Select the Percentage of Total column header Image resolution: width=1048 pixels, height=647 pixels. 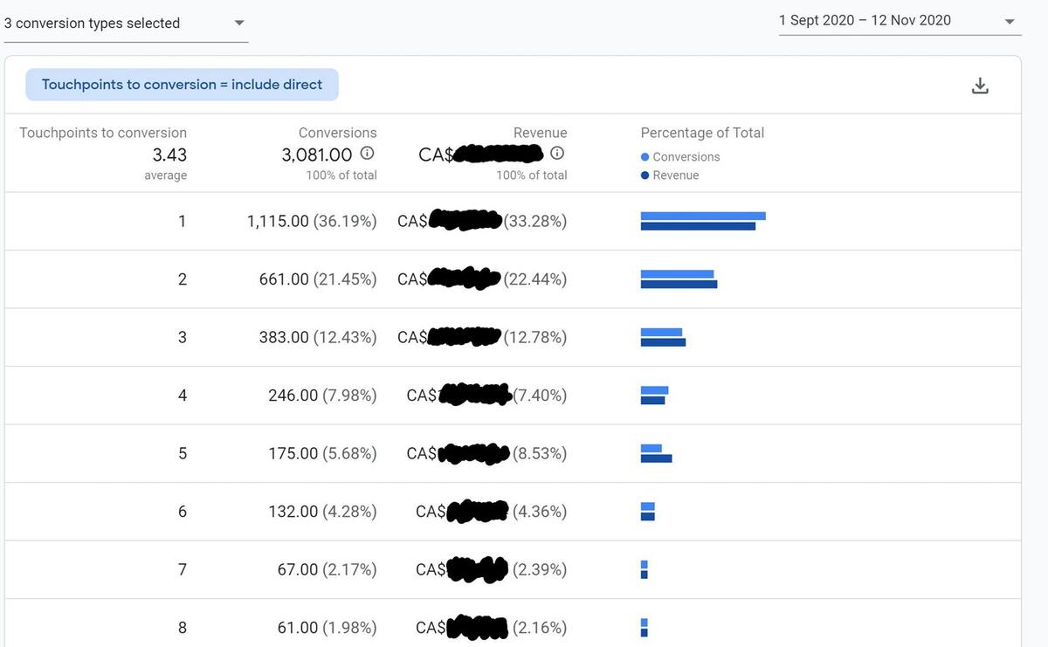[x=702, y=133]
